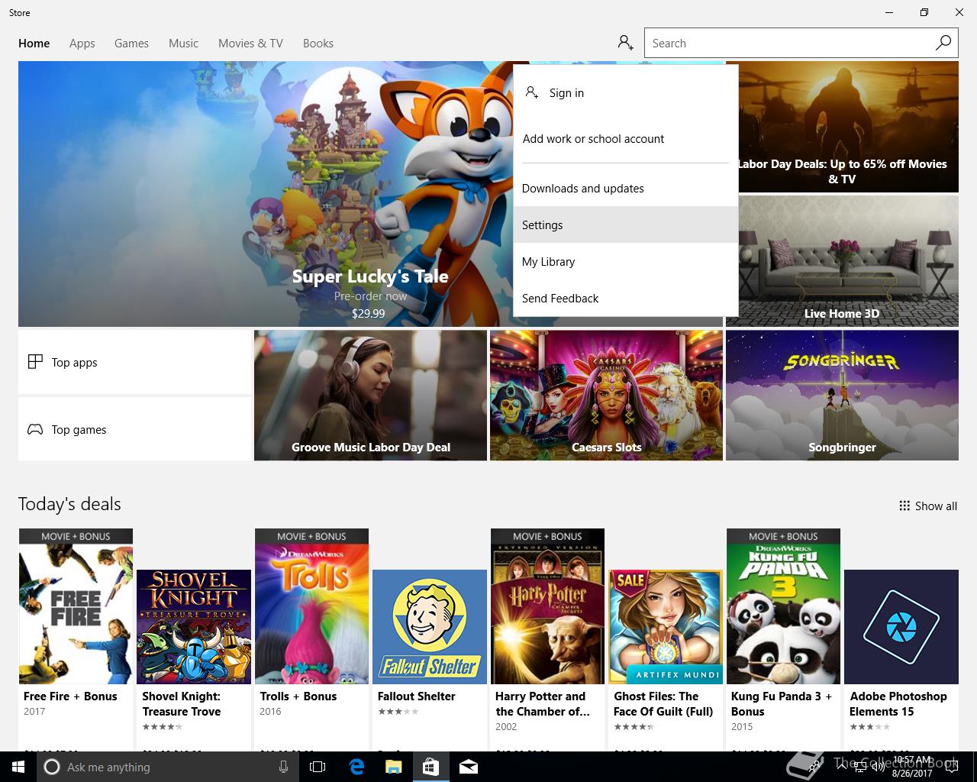Image resolution: width=977 pixels, height=782 pixels.
Task: Click the volume speaker icon in the system tray
Action: (877, 767)
